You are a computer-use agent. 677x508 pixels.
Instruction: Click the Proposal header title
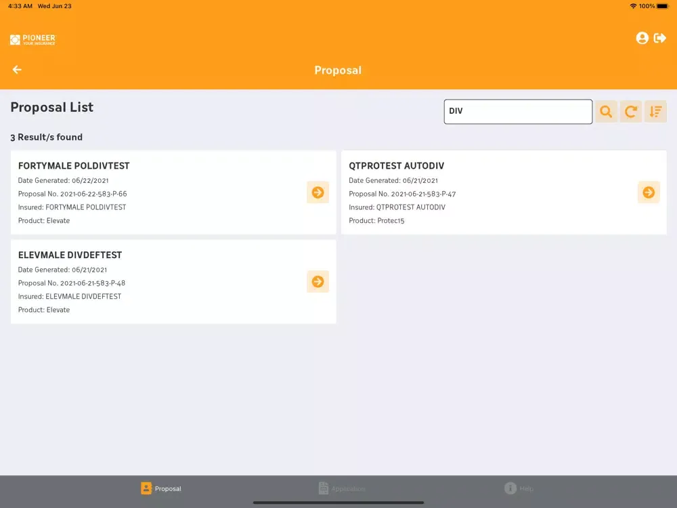coord(338,70)
